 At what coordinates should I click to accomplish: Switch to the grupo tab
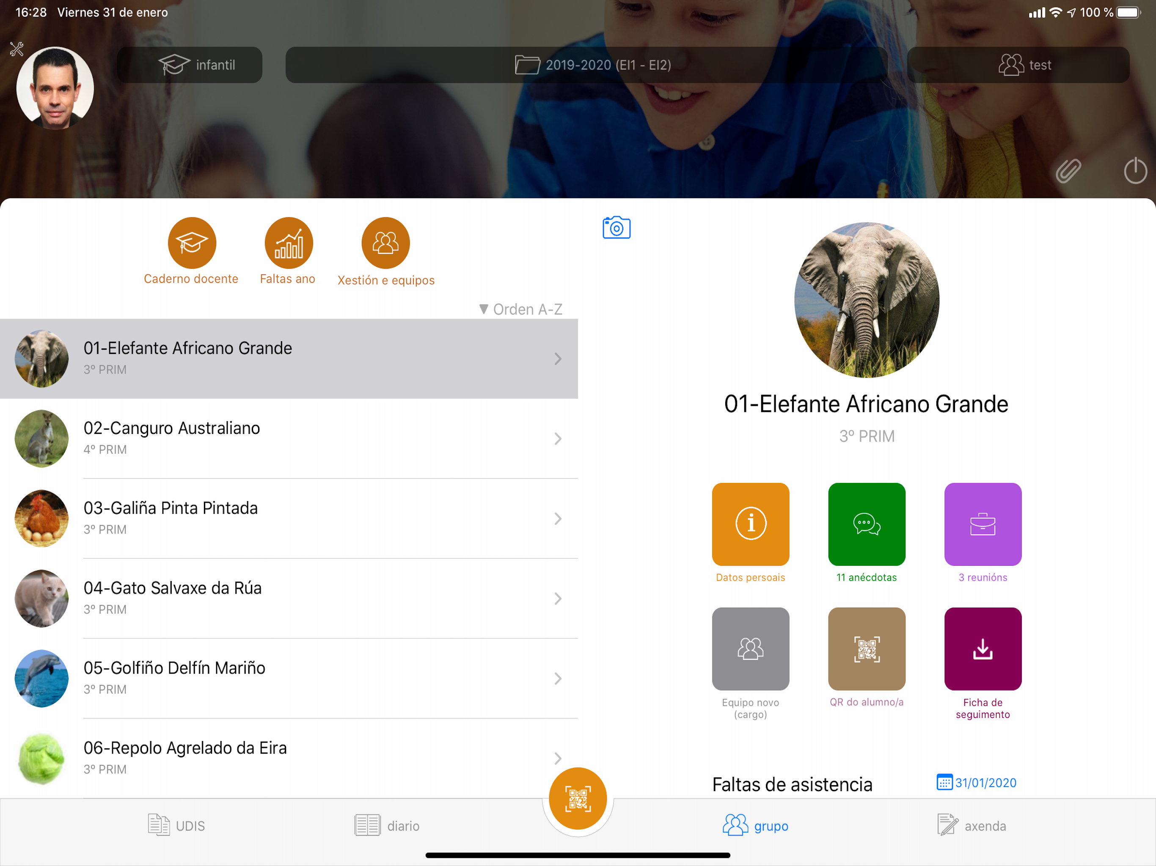click(756, 826)
